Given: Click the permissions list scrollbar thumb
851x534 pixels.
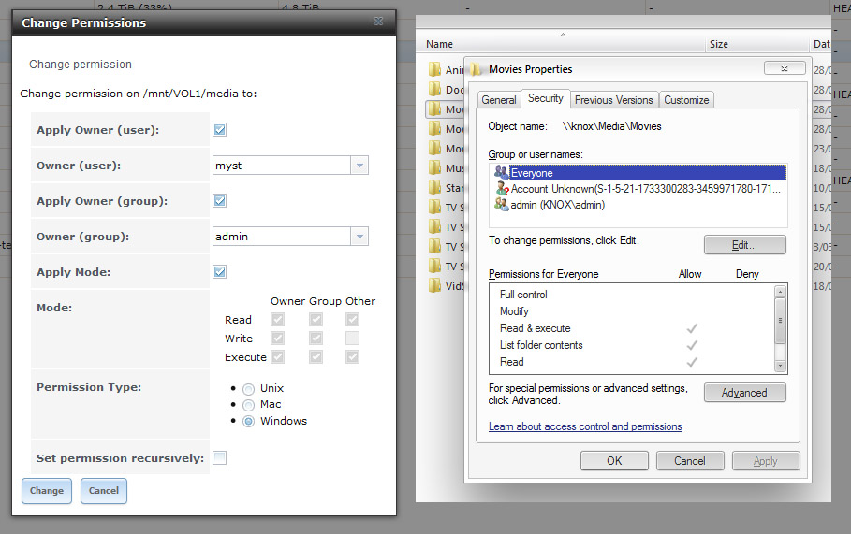Looking at the screenshot, I should [780, 321].
